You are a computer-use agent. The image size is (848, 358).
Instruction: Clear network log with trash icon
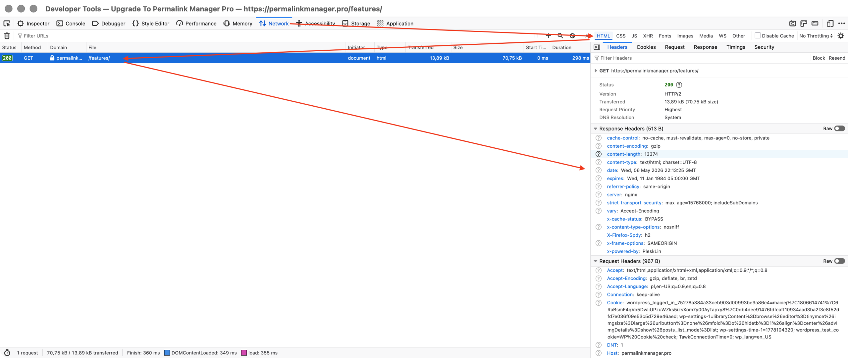click(7, 36)
